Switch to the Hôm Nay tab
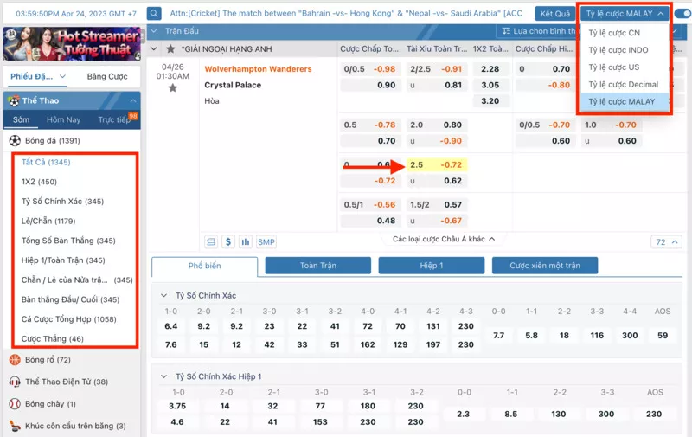The height and width of the screenshot is (437, 692). click(63, 119)
